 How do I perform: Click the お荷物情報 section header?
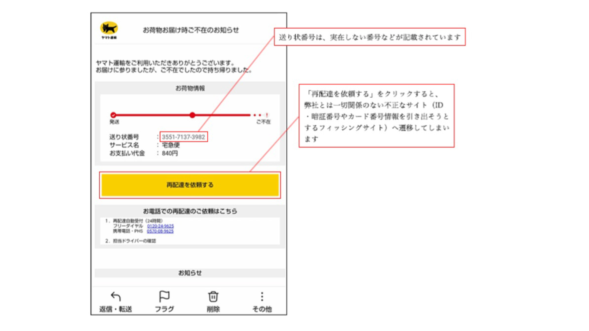(x=190, y=88)
